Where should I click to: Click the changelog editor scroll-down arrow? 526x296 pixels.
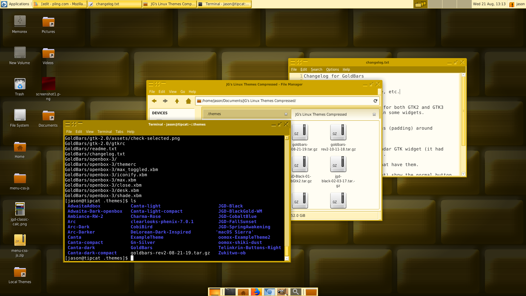coord(463,174)
